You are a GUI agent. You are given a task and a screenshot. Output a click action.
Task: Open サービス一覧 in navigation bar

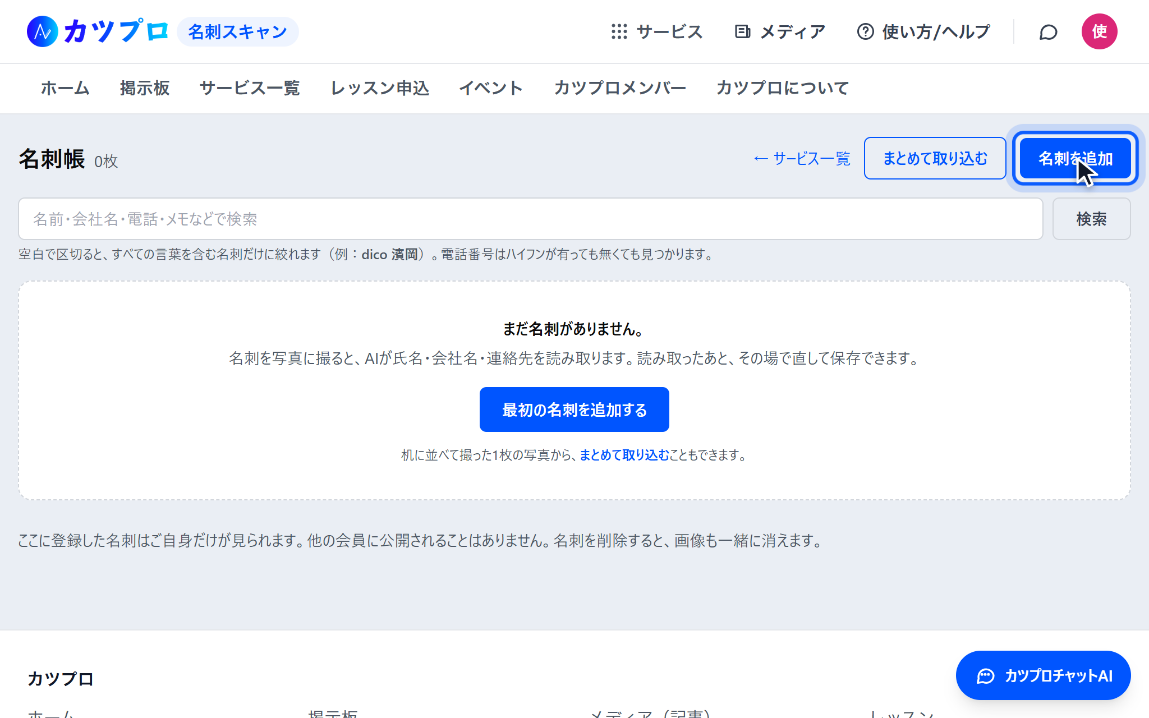coord(250,88)
